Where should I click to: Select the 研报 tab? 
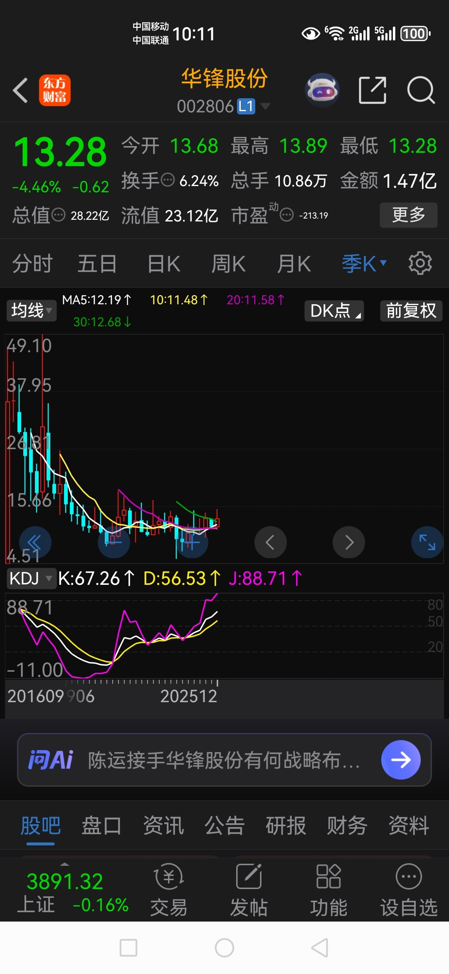[x=286, y=825]
